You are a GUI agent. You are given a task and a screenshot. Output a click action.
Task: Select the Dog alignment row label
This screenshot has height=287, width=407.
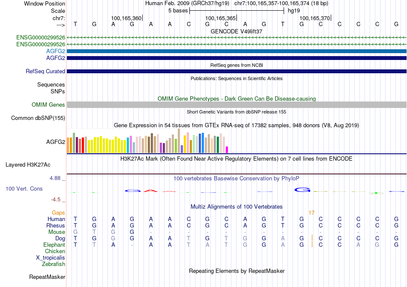(60, 239)
